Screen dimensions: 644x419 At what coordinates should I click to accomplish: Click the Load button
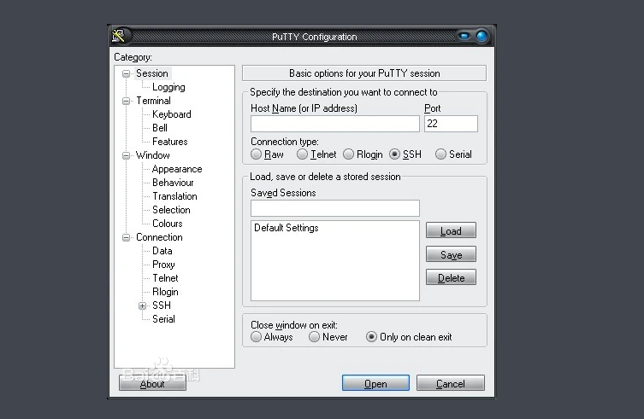pyautogui.click(x=451, y=230)
